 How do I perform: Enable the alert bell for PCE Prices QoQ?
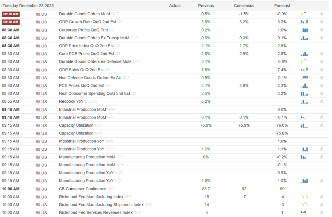point(322,85)
